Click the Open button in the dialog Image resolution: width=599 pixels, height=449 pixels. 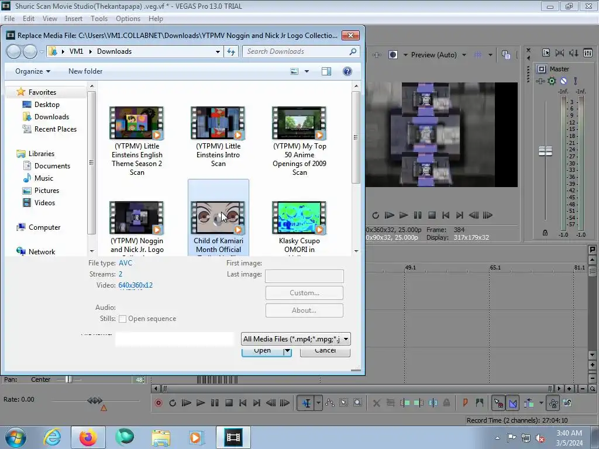click(x=262, y=351)
